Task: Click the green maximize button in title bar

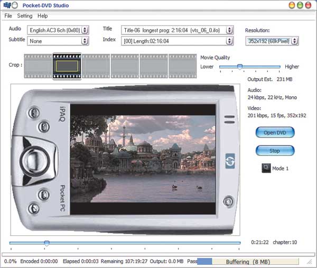Action: [300, 5]
